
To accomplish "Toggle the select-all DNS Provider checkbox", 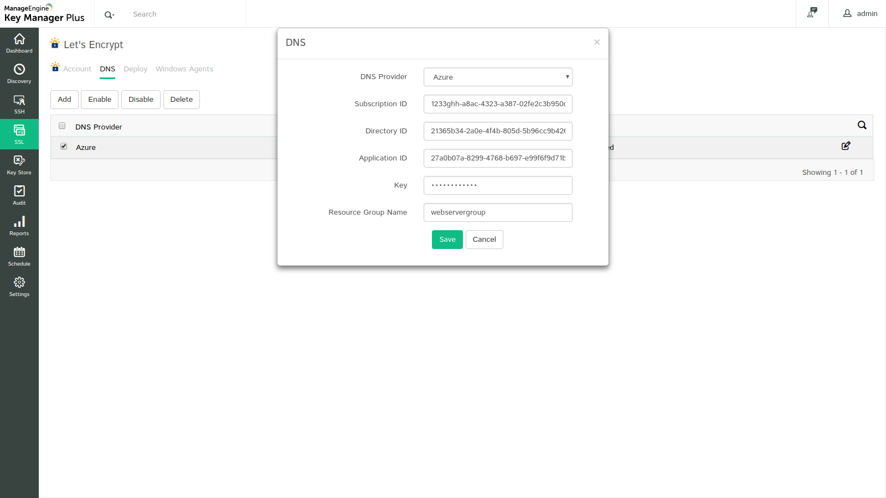I will [x=62, y=126].
